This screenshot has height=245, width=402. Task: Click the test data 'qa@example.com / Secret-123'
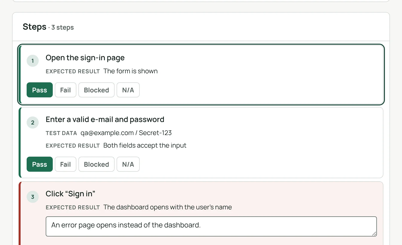coord(126,133)
